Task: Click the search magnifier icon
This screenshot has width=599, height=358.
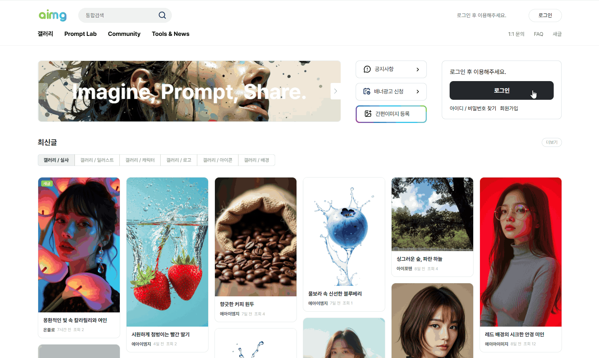Action: tap(162, 15)
